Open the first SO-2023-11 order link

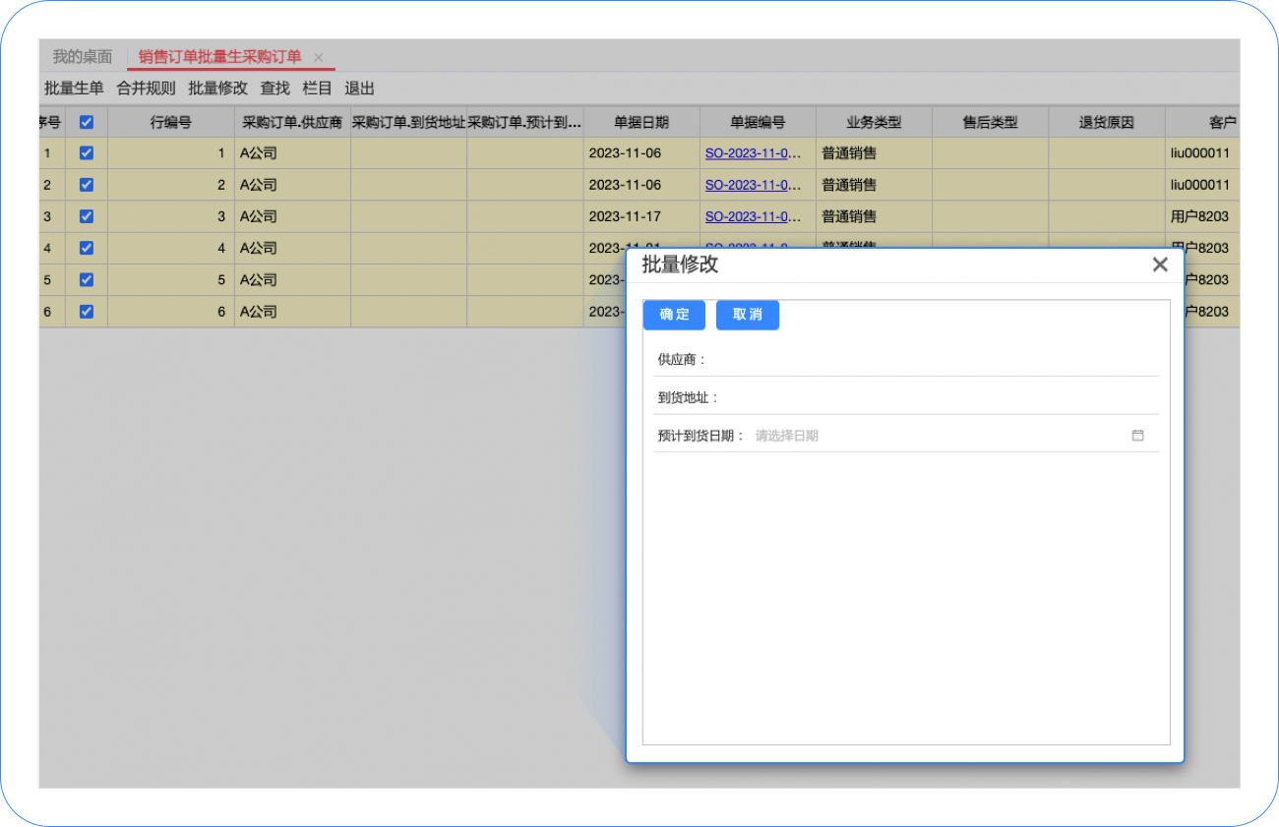(x=754, y=153)
